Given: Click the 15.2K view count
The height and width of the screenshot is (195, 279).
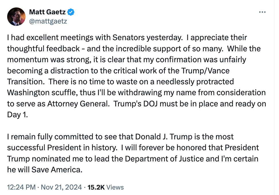Looking at the screenshot, I should pyautogui.click(x=96, y=187).
